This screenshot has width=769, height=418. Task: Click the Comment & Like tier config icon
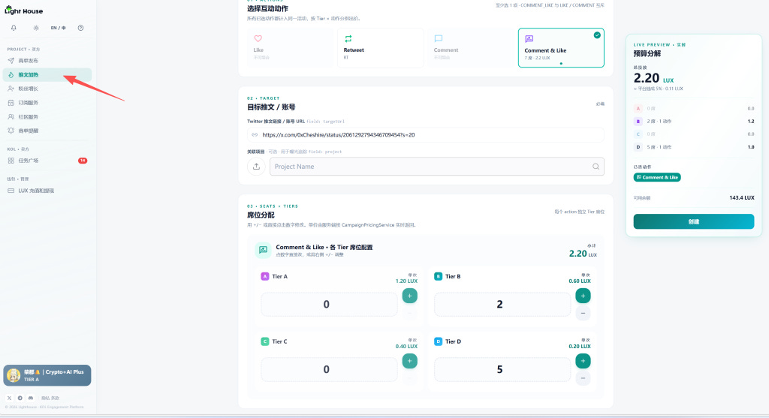click(x=263, y=250)
